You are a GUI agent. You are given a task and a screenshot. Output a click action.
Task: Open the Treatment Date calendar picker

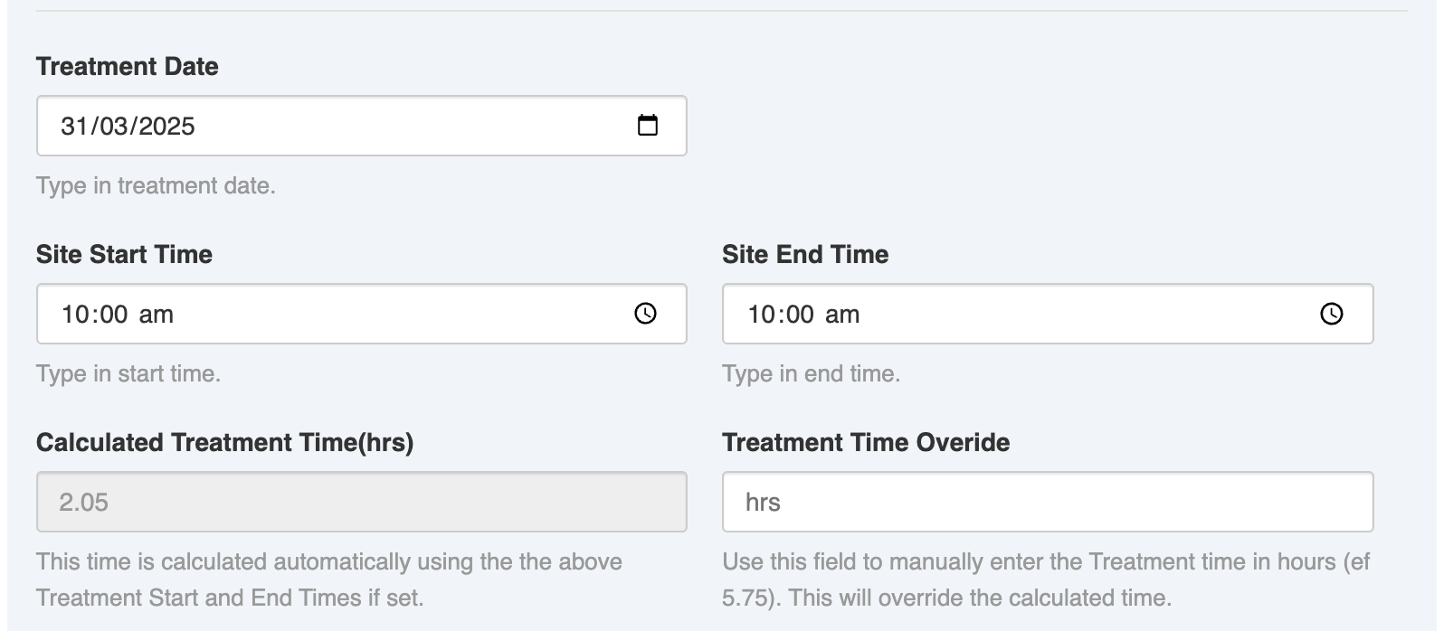tap(647, 126)
